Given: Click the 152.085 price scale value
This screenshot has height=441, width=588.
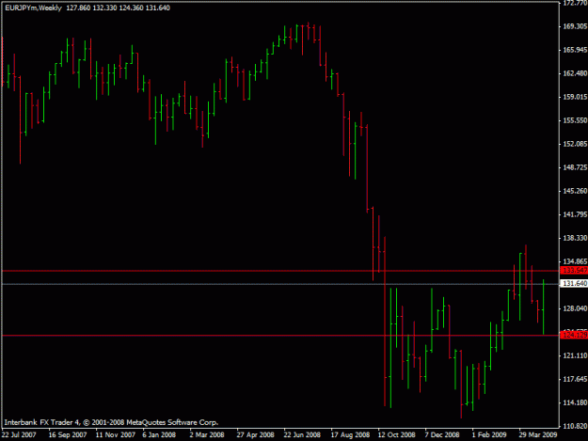Looking at the screenshot, I should 575,144.
